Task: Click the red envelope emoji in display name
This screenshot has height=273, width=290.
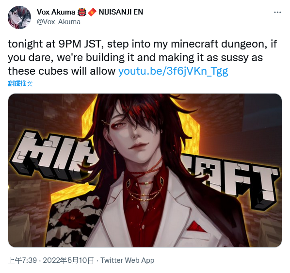Action: point(92,12)
